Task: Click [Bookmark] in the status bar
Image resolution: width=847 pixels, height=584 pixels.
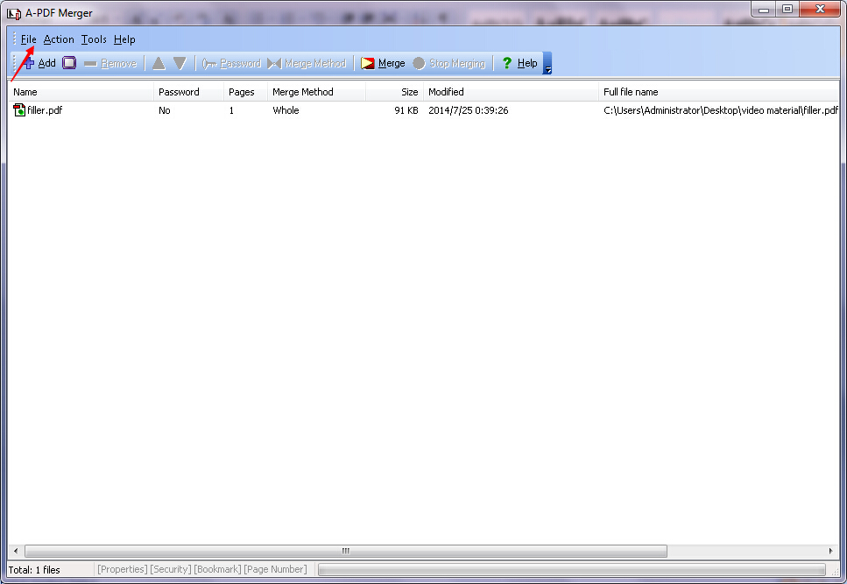Action: (x=218, y=569)
